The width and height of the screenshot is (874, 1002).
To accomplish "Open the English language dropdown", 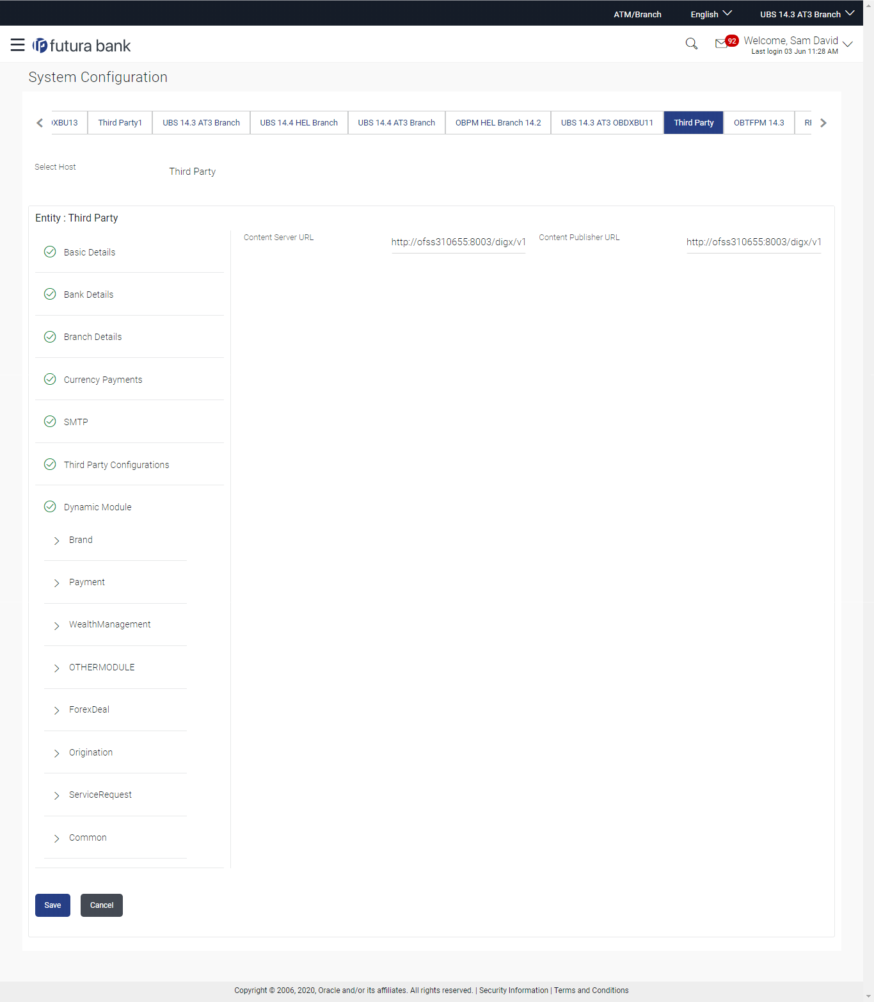I will 711,14.
